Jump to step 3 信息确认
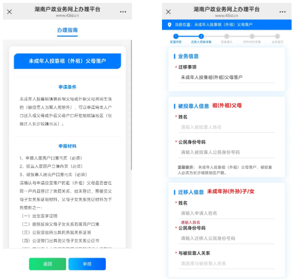Image resolution: width=294 pixels, height=280 pixels. pyautogui.click(x=226, y=36)
